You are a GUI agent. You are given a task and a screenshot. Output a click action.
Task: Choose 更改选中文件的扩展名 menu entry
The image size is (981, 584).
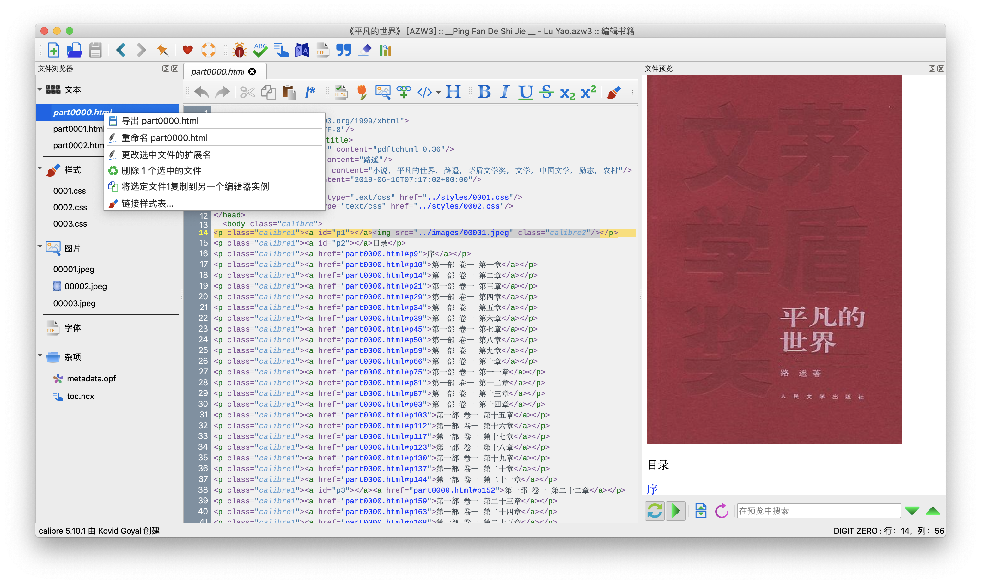214,155
